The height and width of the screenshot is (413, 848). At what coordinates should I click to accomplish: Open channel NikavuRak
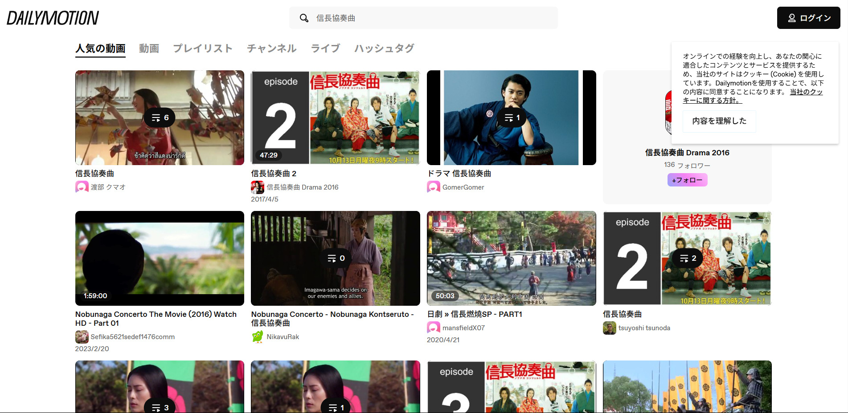(283, 337)
